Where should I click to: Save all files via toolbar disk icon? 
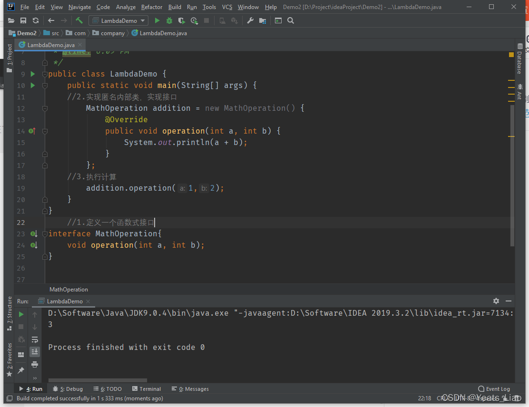point(23,20)
